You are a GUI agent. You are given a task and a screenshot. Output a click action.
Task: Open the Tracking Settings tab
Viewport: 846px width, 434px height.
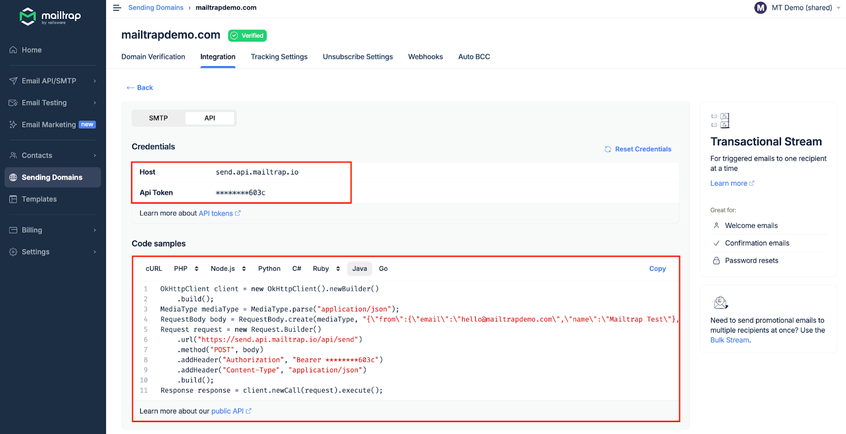point(279,57)
